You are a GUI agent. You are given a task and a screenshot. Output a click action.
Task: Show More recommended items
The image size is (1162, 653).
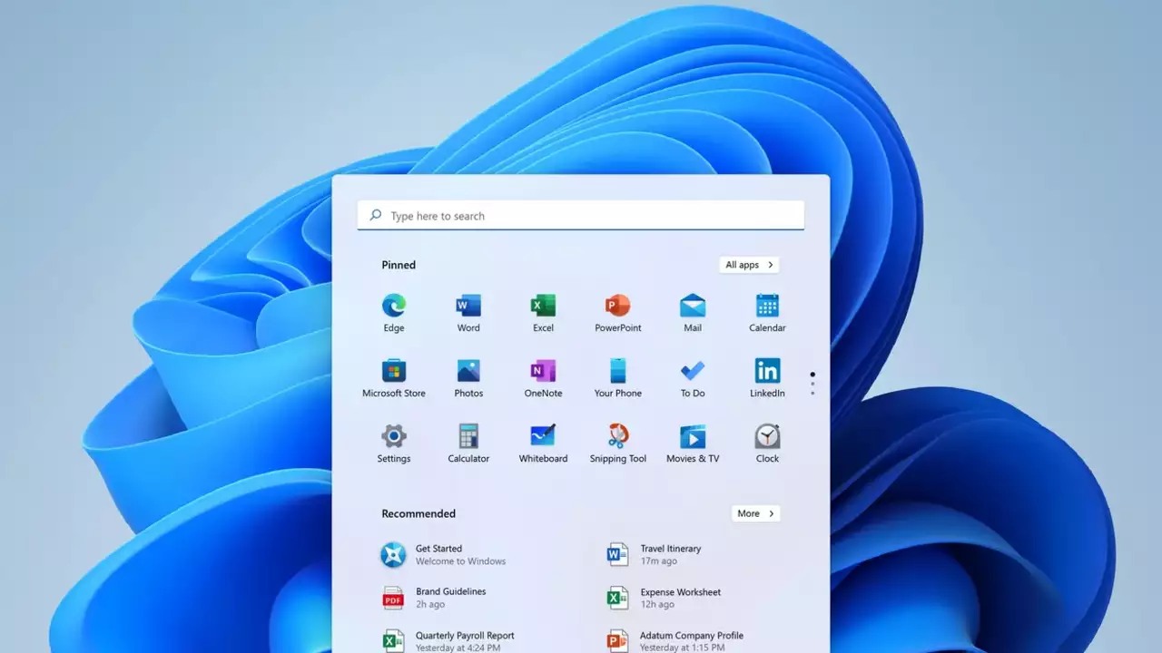[755, 513]
